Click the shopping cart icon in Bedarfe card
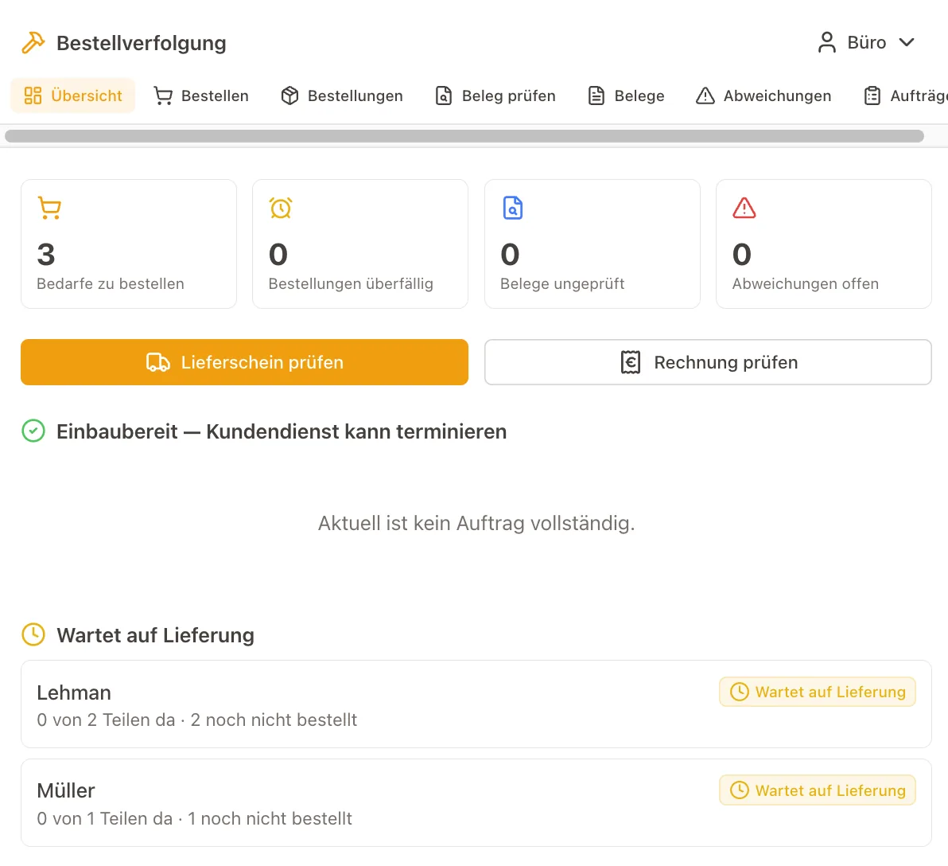The height and width of the screenshot is (866, 948). coord(49,208)
